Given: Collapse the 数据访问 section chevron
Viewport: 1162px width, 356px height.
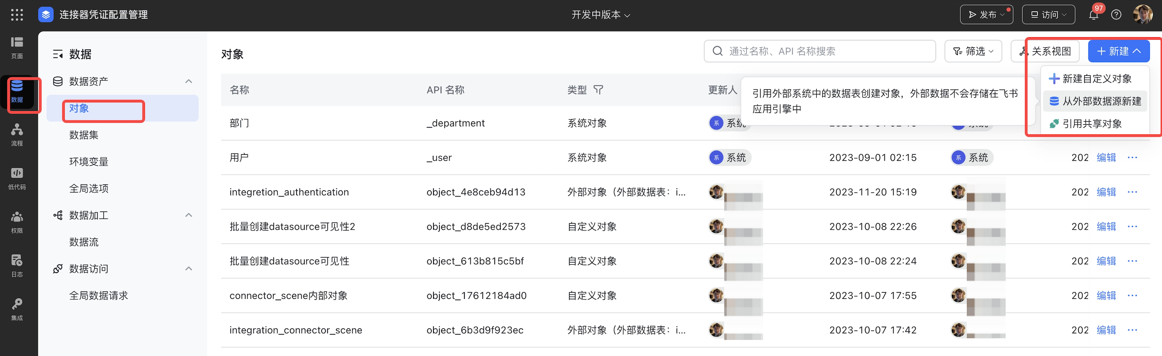Looking at the screenshot, I should [x=189, y=269].
